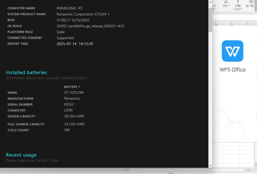Click the "BATTERY 1" column header
Image resolution: width=257 pixels, height=174 pixels.
(72, 87)
